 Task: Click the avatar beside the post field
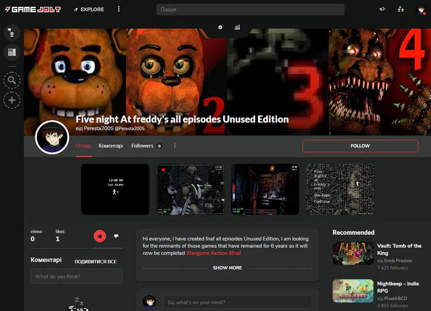pos(149,302)
